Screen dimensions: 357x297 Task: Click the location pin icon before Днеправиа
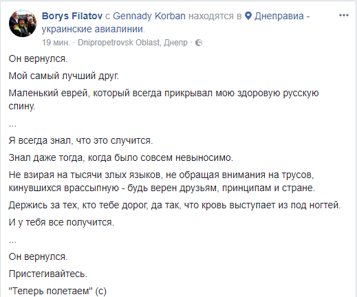tap(248, 16)
